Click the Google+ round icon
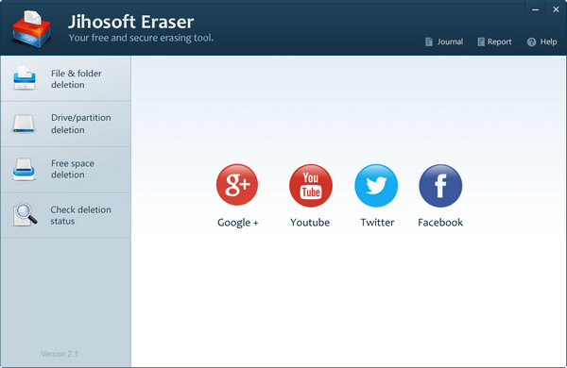The height and width of the screenshot is (368, 567). pos(237,185)
